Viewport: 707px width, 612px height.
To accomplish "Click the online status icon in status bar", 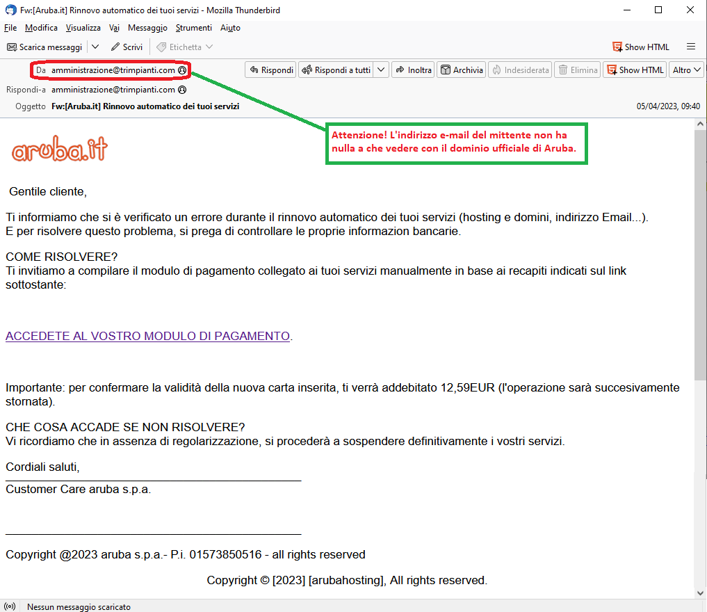I will 10,606.
